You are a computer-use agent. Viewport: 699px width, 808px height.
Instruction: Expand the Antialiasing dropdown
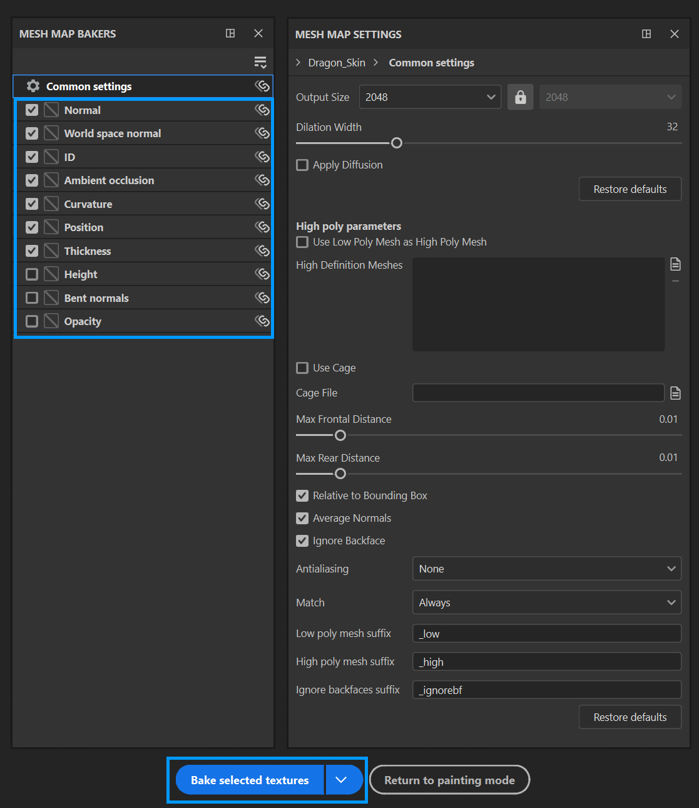click(x=546, y=569)
